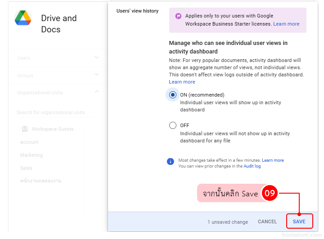The image size is (324, 239).
Task: Expand the Users section chevron
Action: tap(96, 58)
